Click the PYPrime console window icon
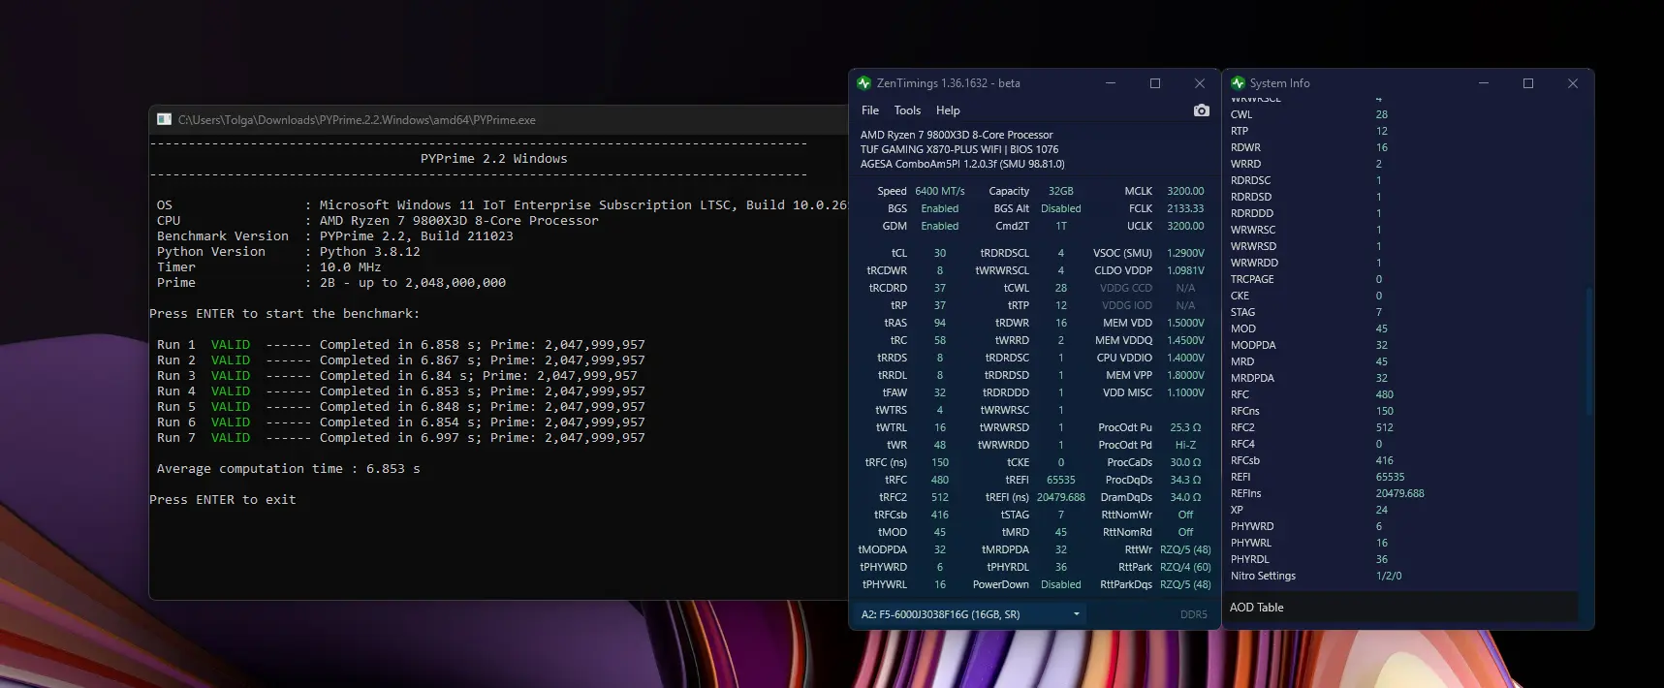This screenshot has height=688, width=1664. [x=164, y=119]
